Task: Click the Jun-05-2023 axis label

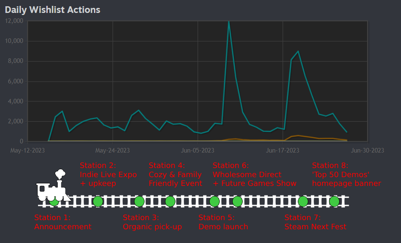Action: (x=198, y=150)
